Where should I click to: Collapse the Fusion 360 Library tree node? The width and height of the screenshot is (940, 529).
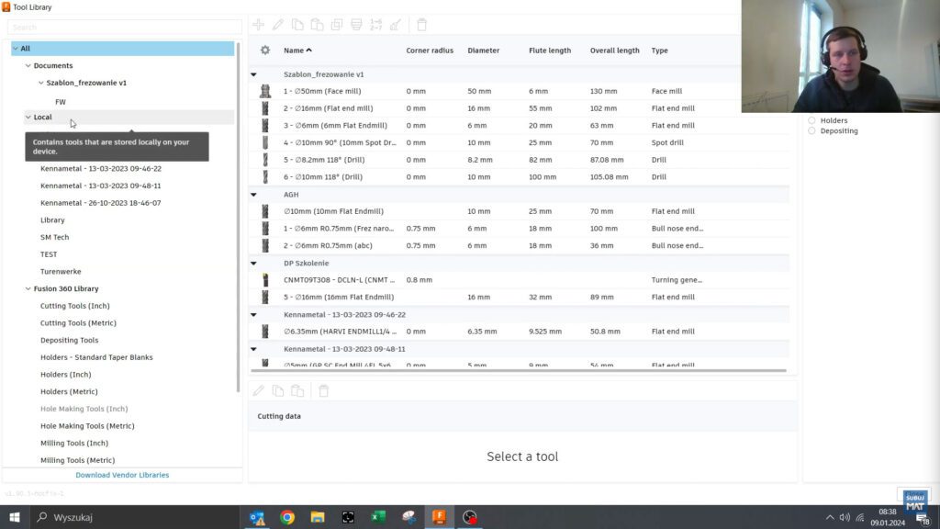point(28,288)
